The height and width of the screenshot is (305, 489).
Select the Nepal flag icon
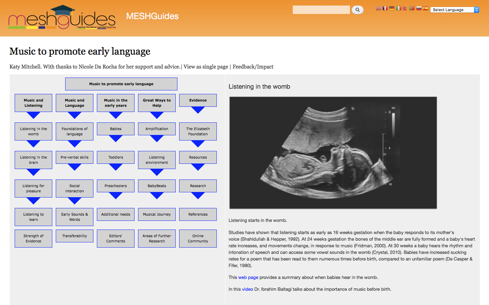coord(405,8)
